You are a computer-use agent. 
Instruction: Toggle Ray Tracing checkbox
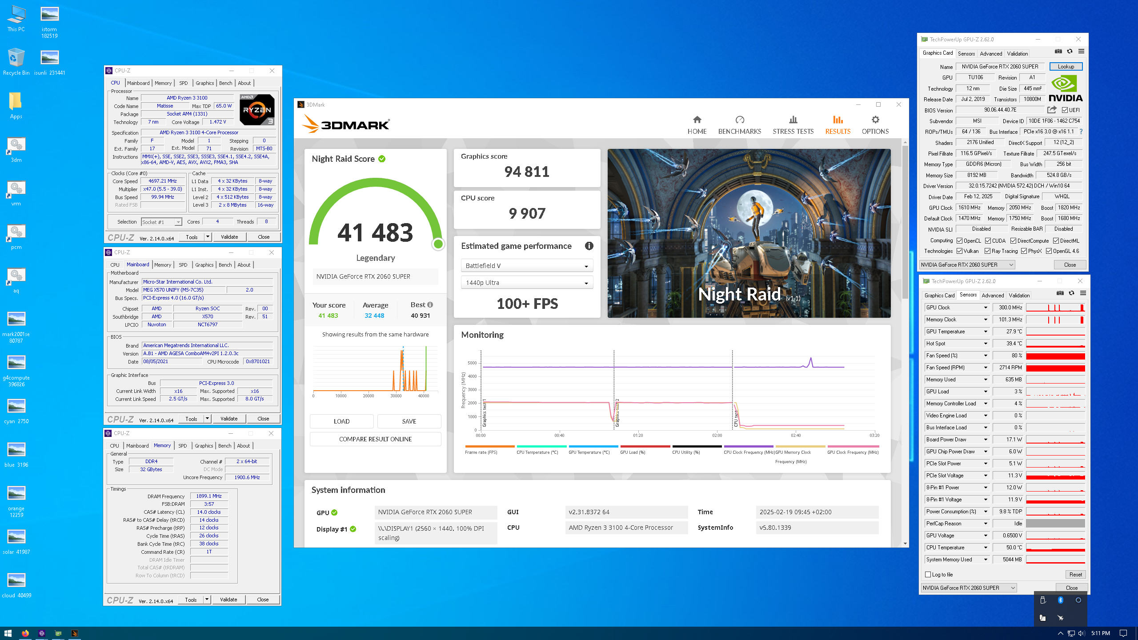pyautogui.click(x=987, y=251)
